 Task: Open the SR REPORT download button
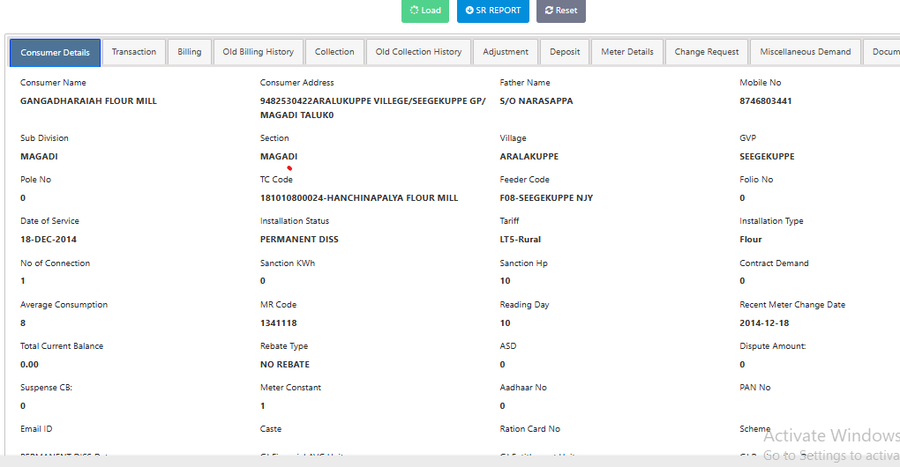pos(493,11)
